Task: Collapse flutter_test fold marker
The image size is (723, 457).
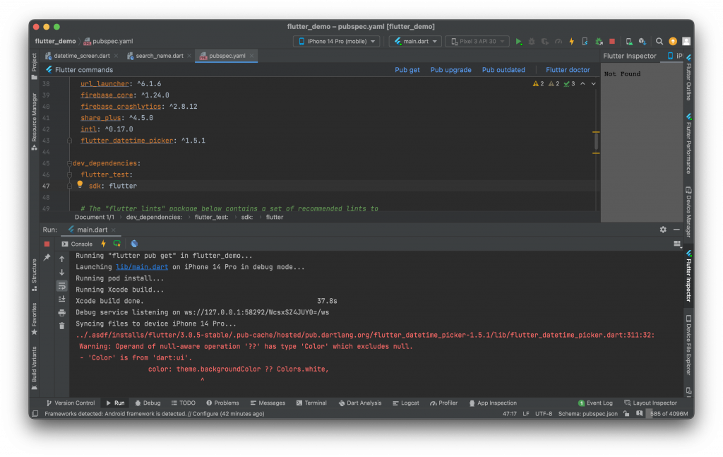Action: click(69, 174)
